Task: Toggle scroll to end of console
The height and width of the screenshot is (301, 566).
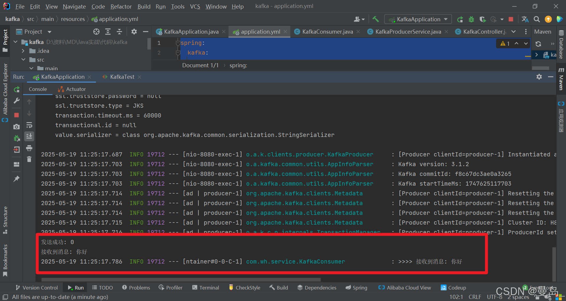Action: click(29, 136)
